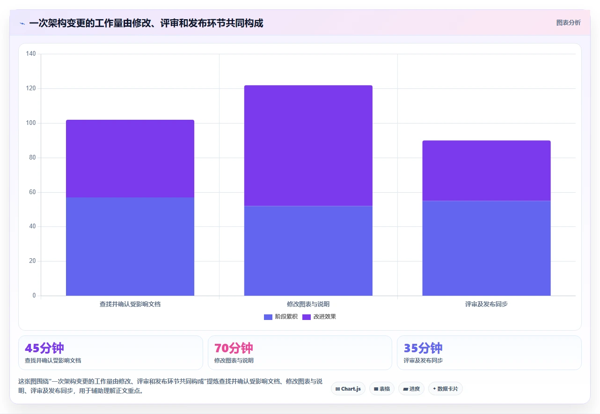Click the 改进效果 legend label text
The height and width of the screenshot is (414, 600).
tap(325, 317)
